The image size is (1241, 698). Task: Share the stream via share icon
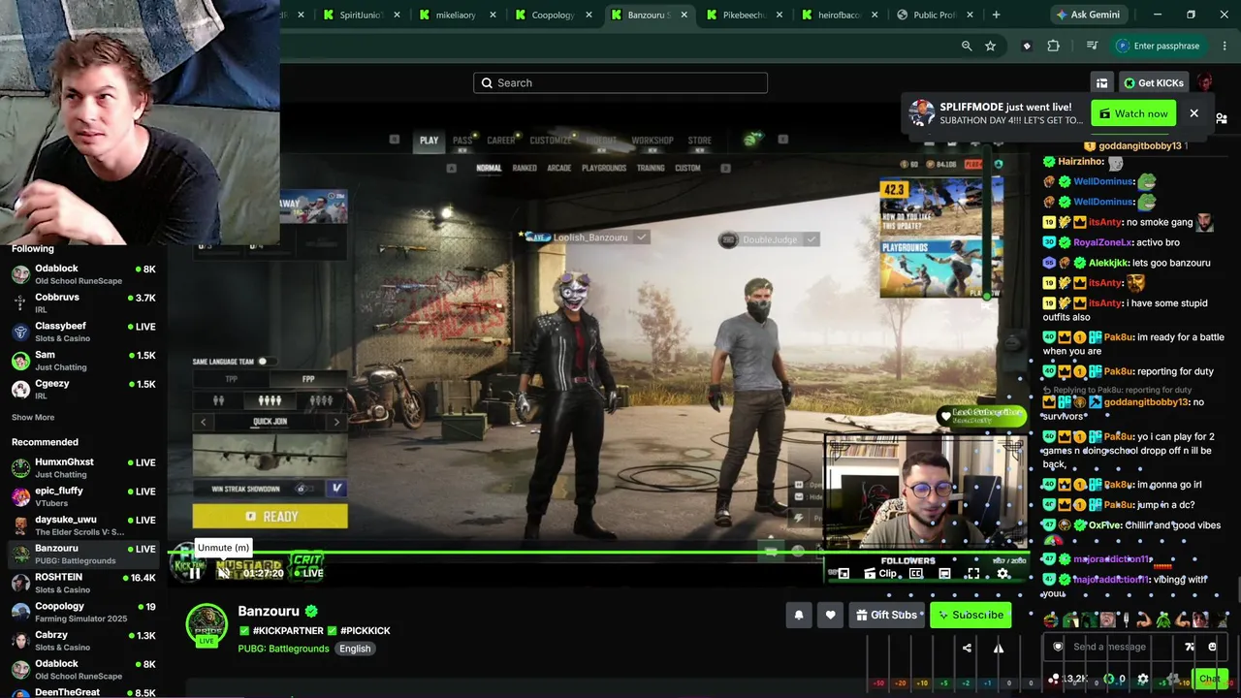(x=967, y=648)
